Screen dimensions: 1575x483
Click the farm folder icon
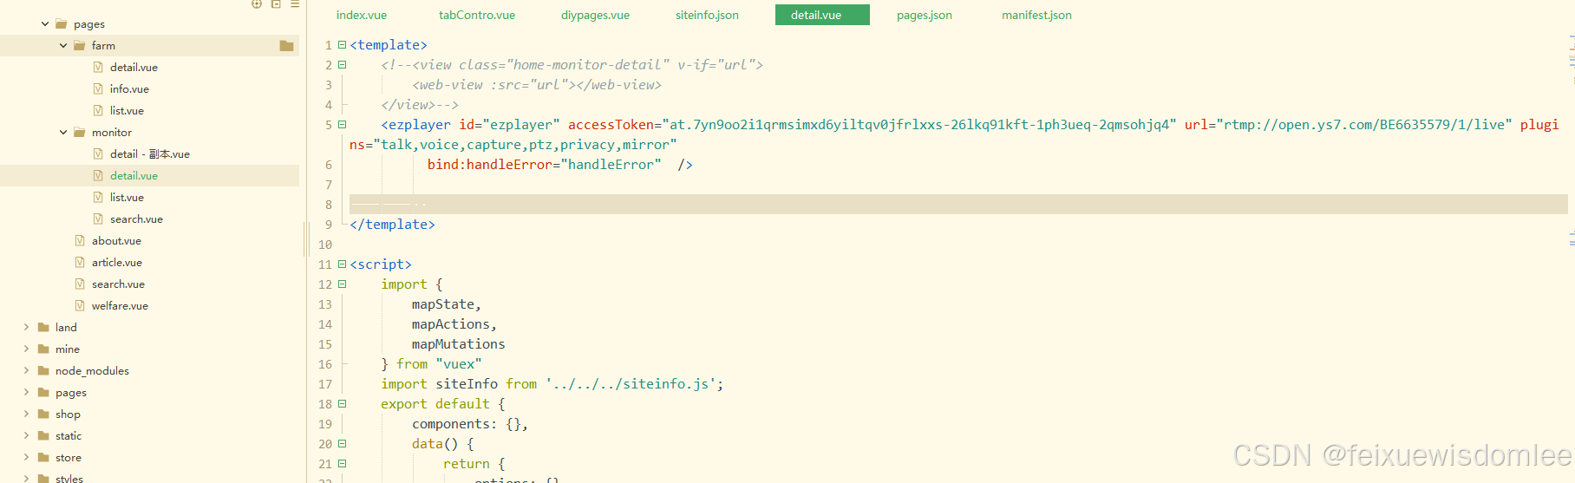[80, 46]
